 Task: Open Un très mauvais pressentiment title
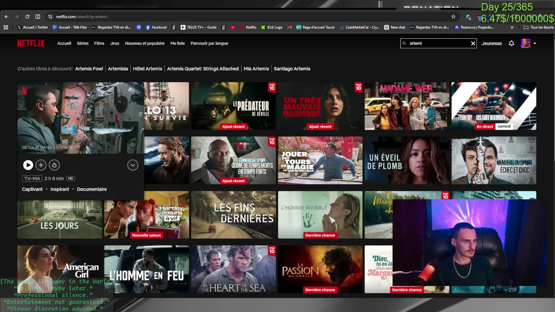[x=320, y=106]
